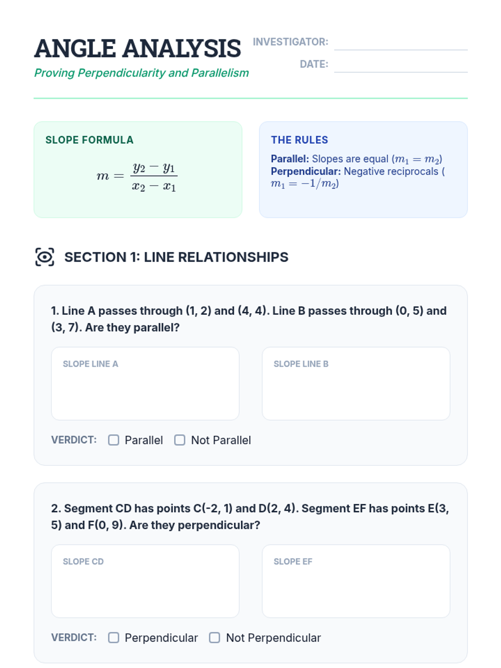Click the Date entry line
501x668 pixels.
pyautogui.click(x=400, y=66)
